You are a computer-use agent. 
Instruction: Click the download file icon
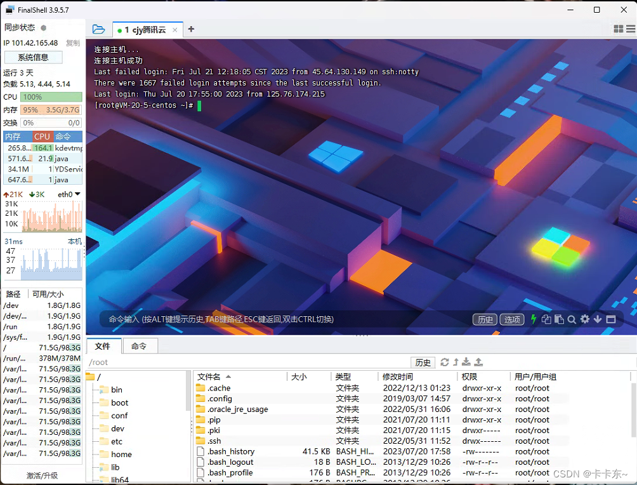pos(466,362)
